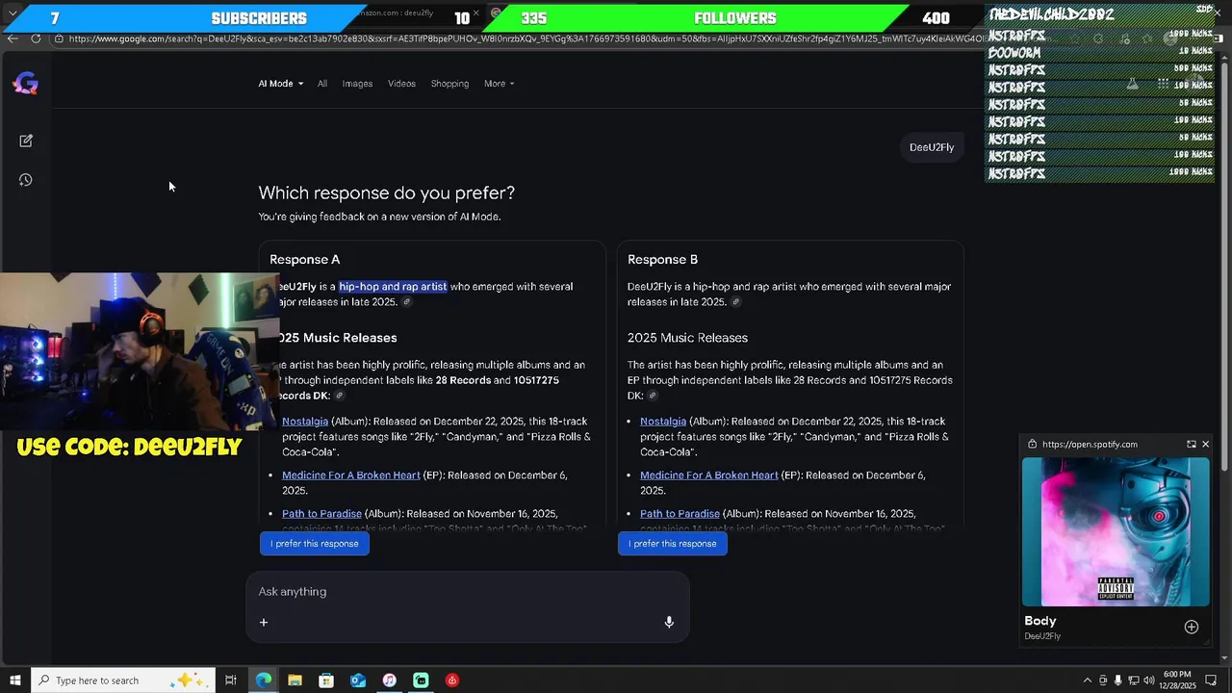Open the notification center icon

coord(1213,680)
